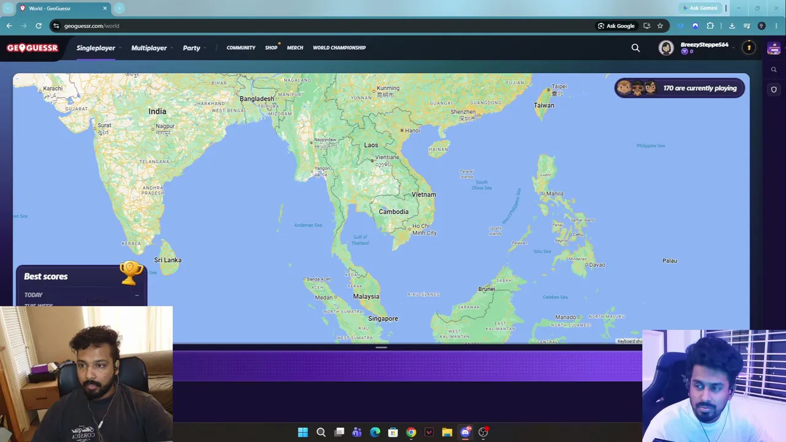This screenshot has height=442, width=786.
Task: Open the GeoGuessr site search icon
Action: tap(636, 48)
